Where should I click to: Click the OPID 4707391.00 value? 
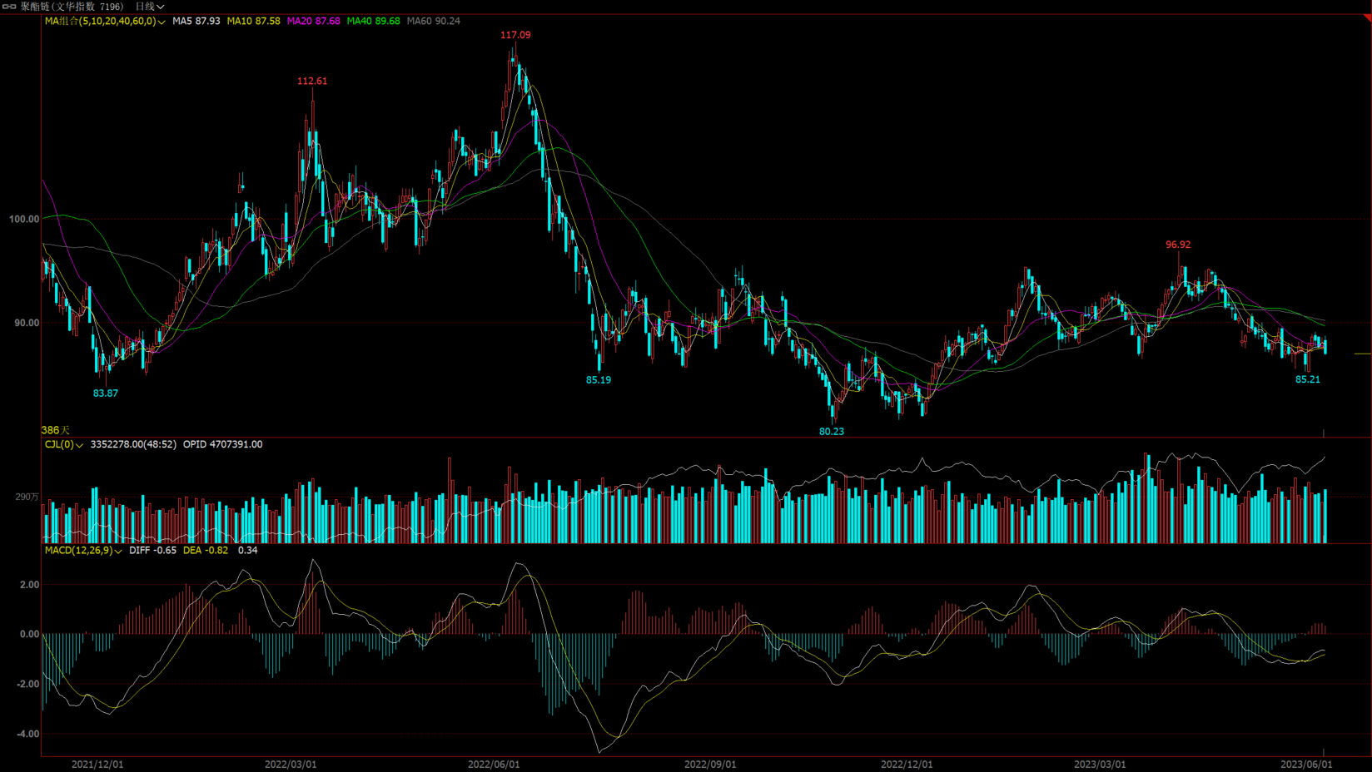click(x=223, y=444)
